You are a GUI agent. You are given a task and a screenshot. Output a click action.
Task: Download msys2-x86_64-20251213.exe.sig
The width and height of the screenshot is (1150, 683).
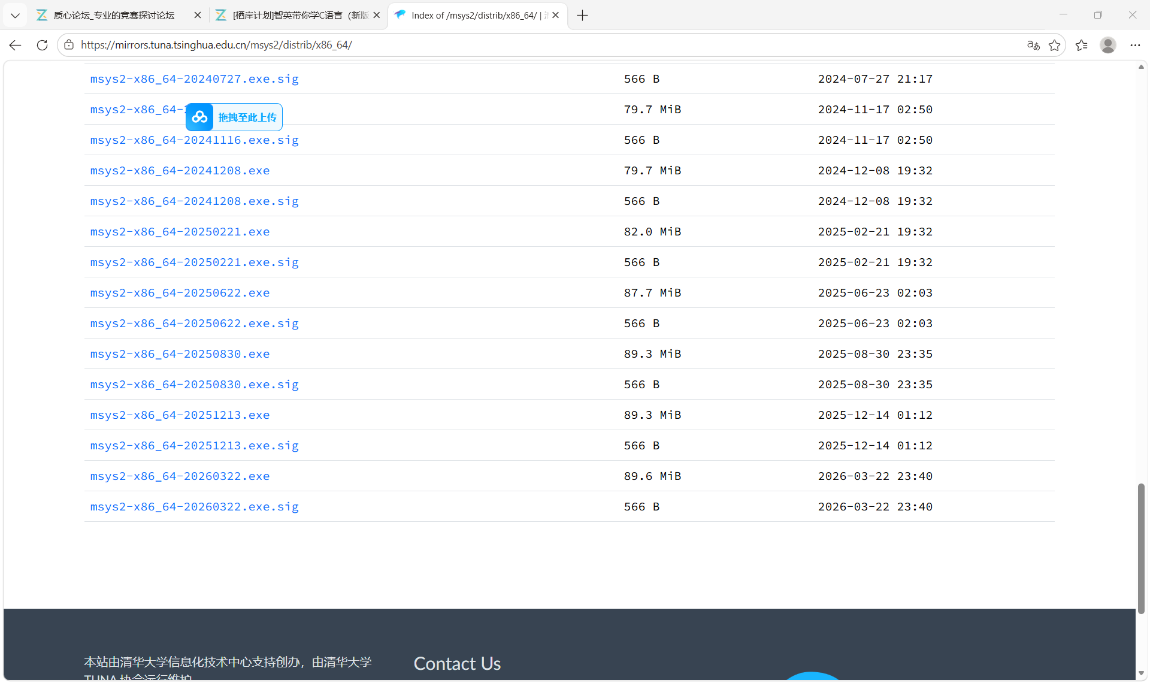point(195,446)
